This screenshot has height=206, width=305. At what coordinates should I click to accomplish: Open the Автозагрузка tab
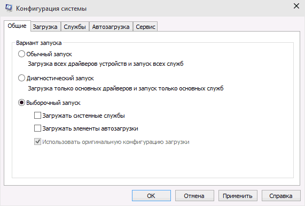(x=111, y=27)
